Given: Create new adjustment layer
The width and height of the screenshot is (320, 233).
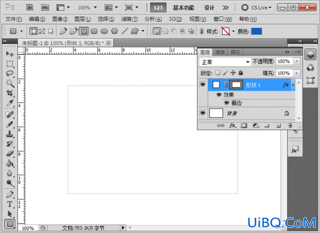Looking at the screenshot, I should 256,126.
